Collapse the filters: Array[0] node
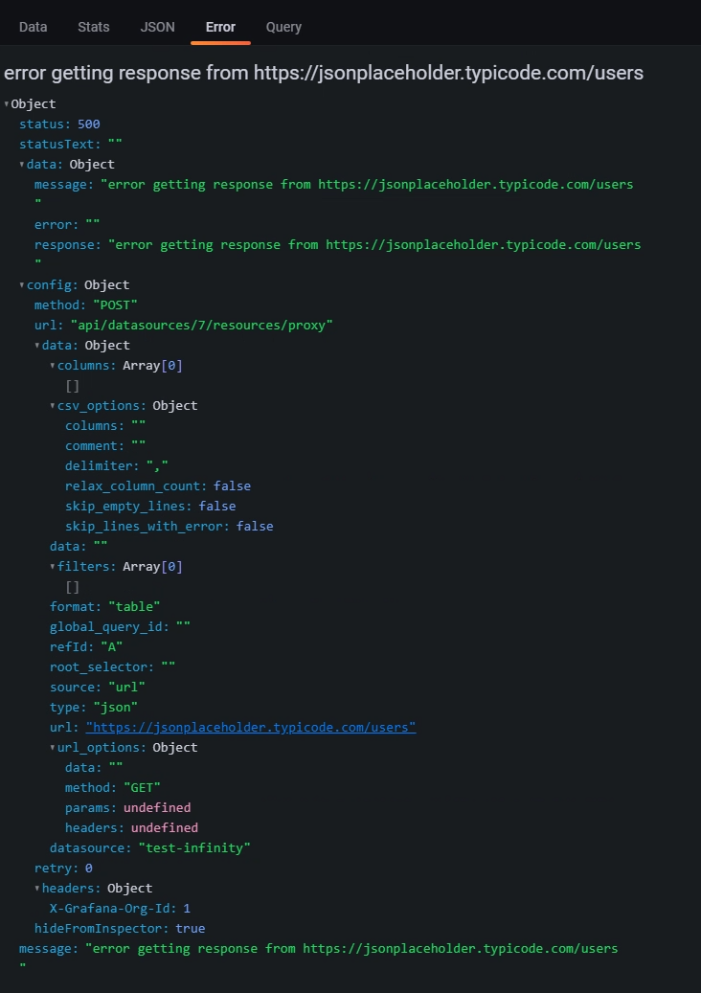The height and width of the screenshot is (993, 701). point(53,567)
